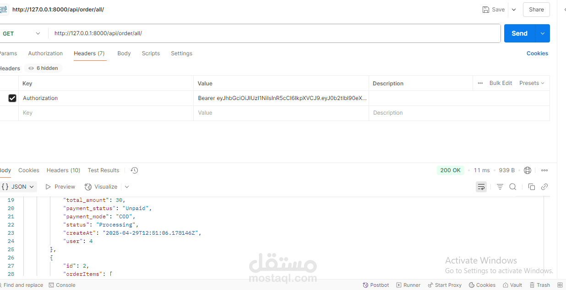Viewport: 566px width, 290px height.
Task: Open the Vault in the status bar
Action: point(512,285)
